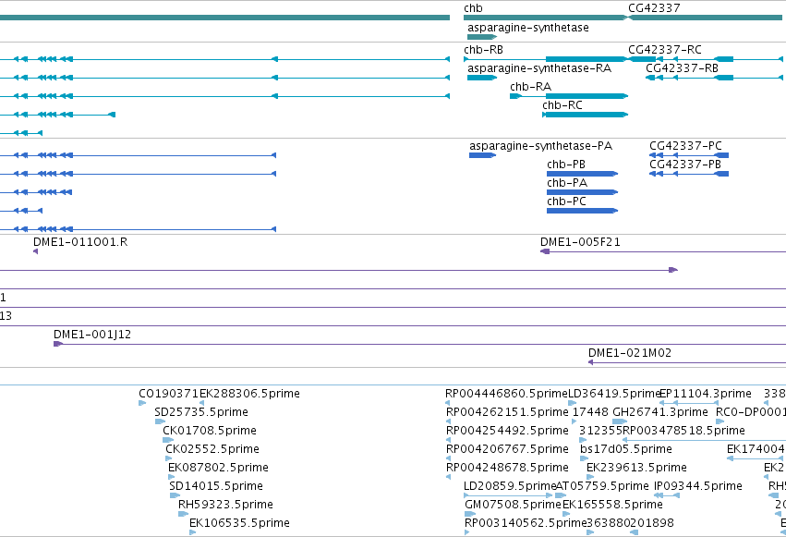Select the CO190371 EST arrow

pos(142,403)
